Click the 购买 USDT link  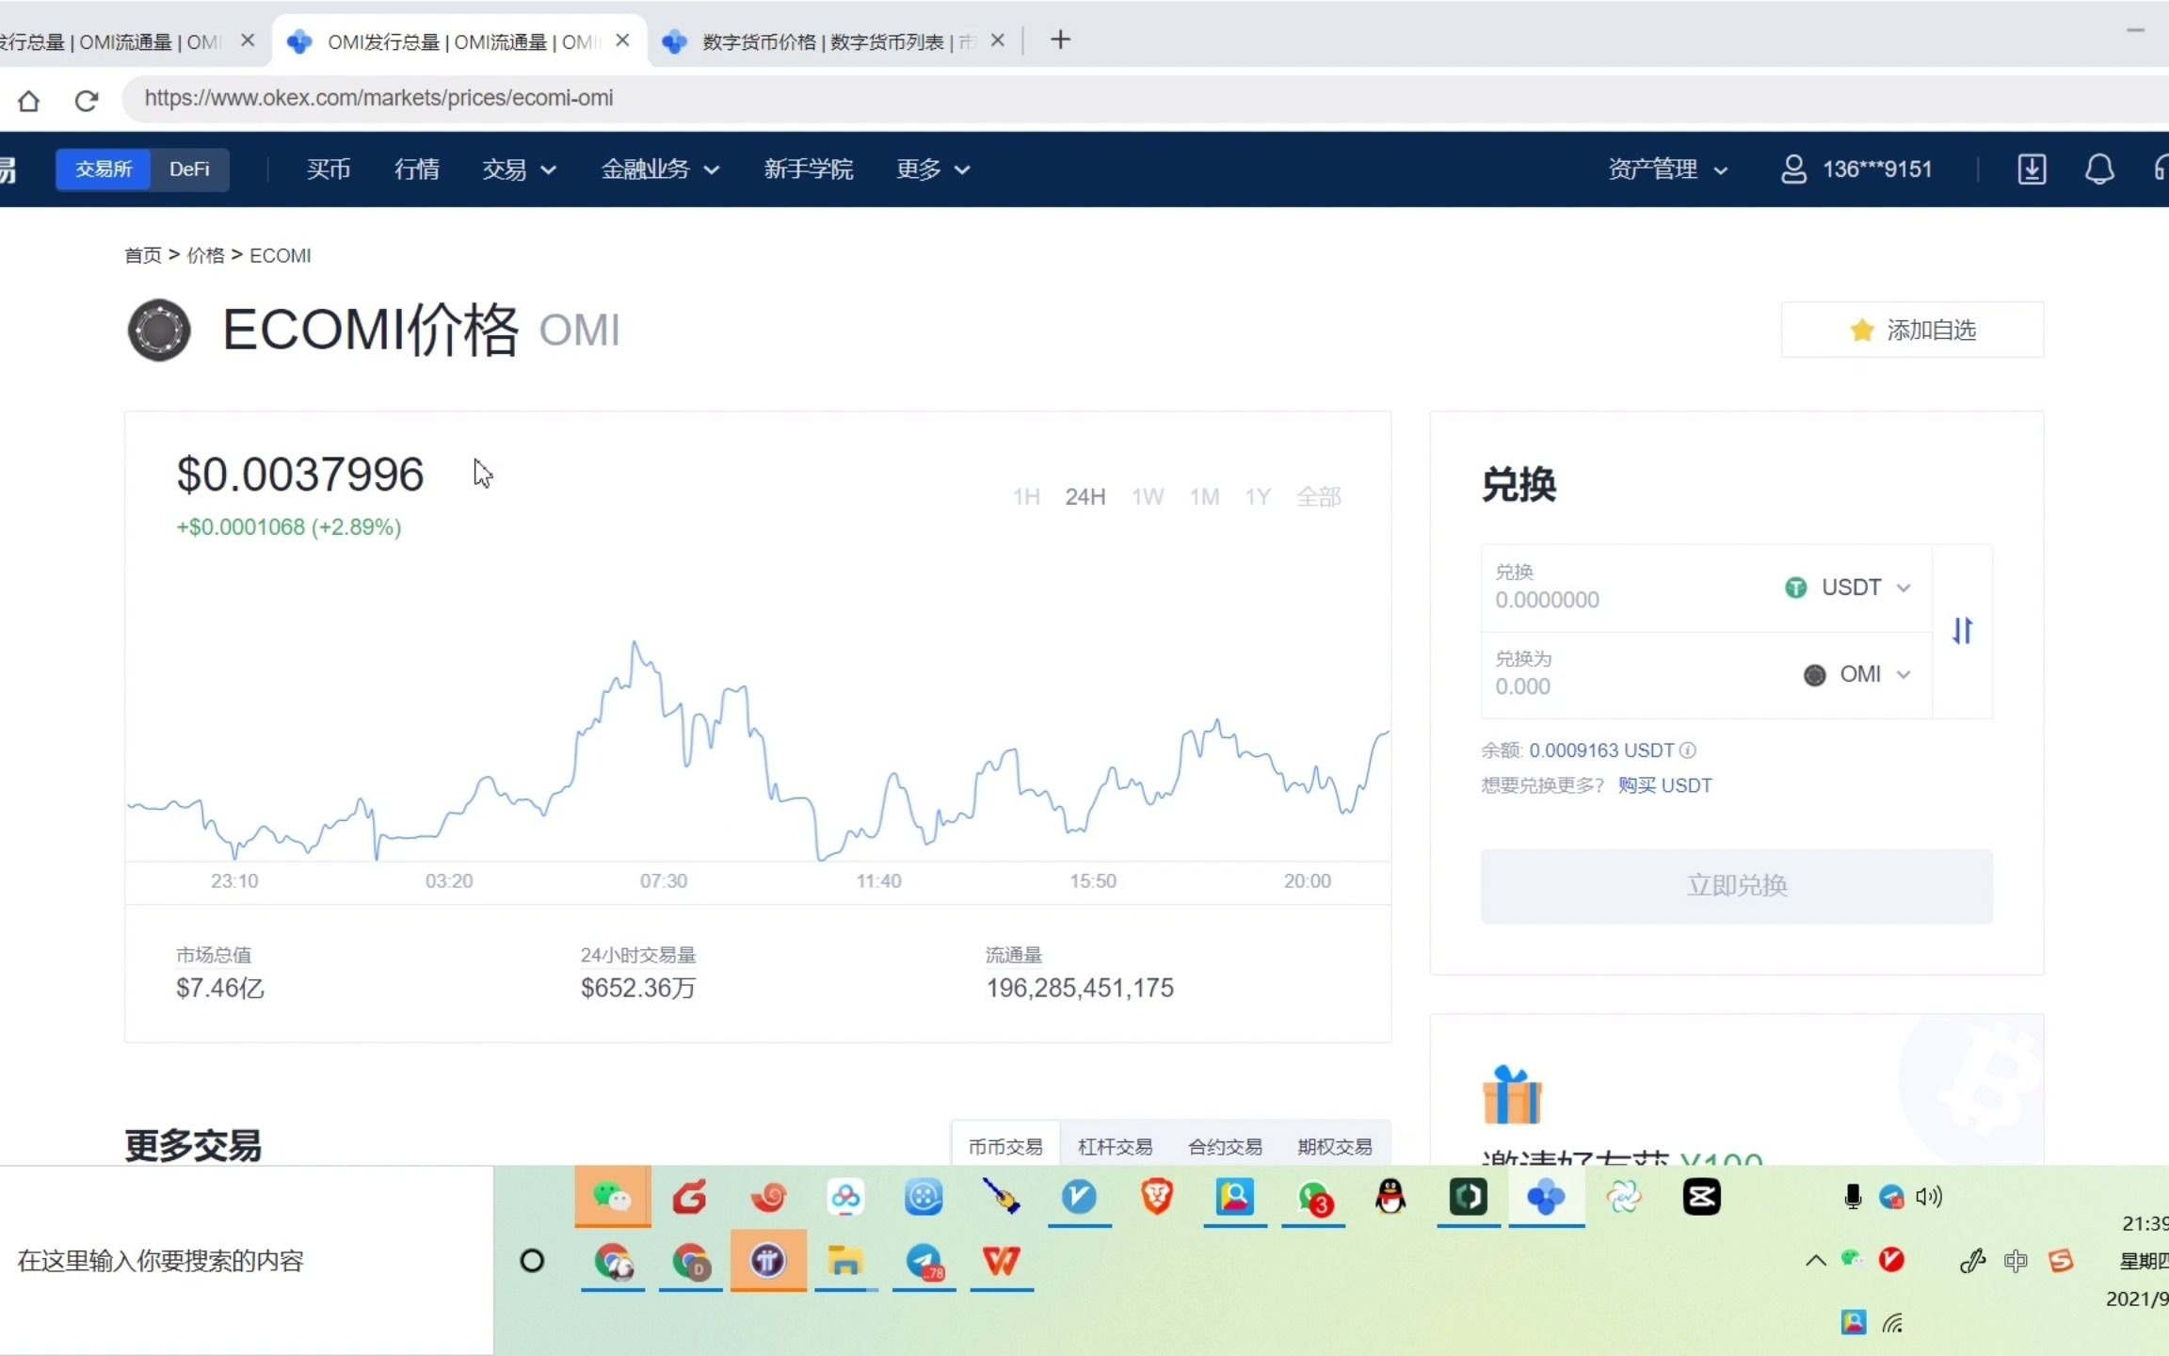coord(1664,785)
